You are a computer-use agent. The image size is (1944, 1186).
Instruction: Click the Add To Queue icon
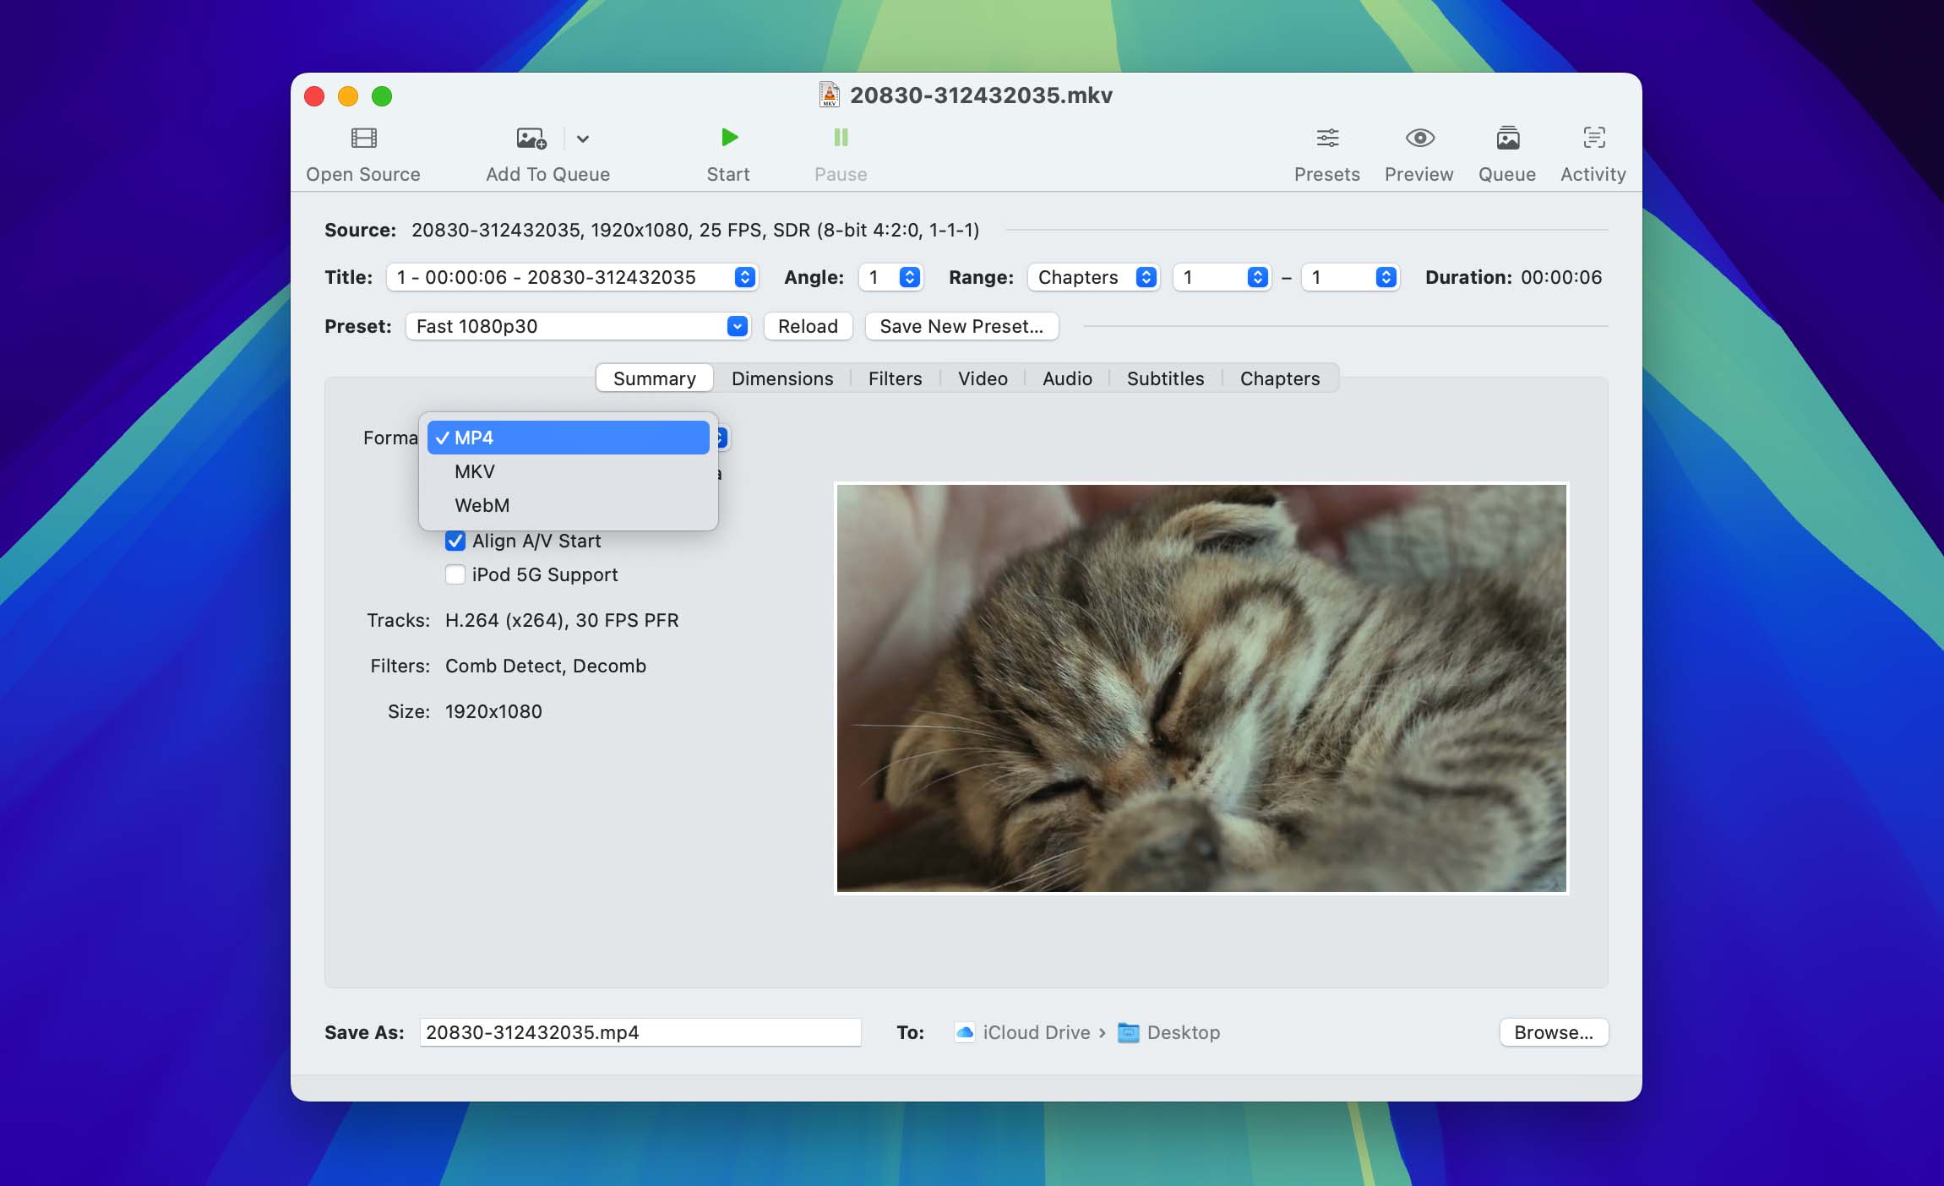coord(531,138)
